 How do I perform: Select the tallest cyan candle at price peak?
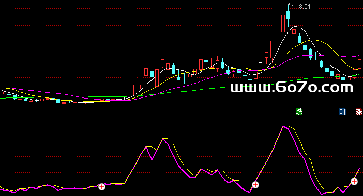289,14
